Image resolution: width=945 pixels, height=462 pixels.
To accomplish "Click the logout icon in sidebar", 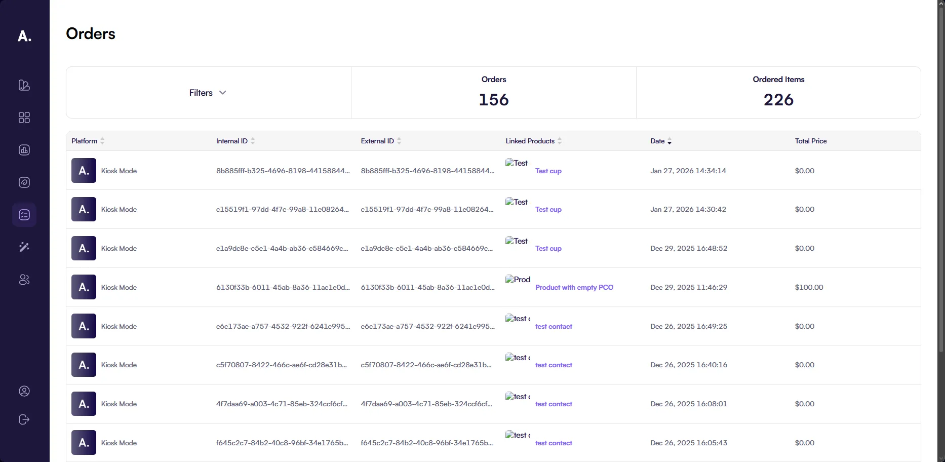I will coord(24,419).
